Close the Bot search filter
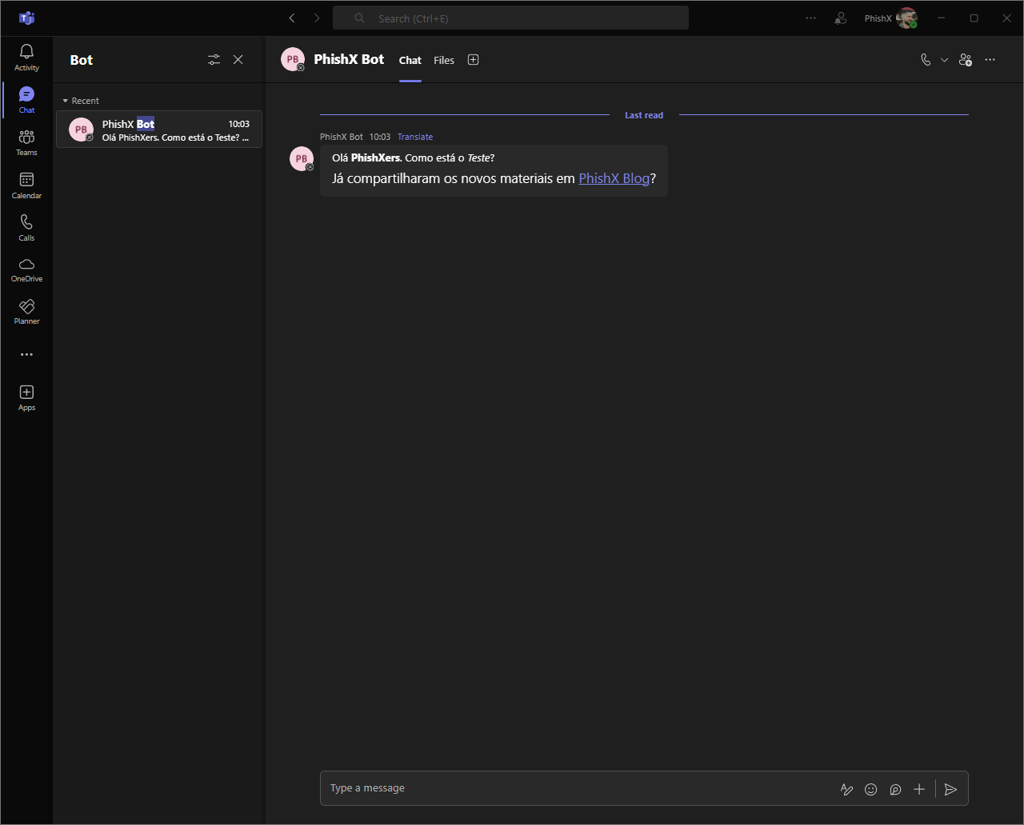 coord(238,60)
